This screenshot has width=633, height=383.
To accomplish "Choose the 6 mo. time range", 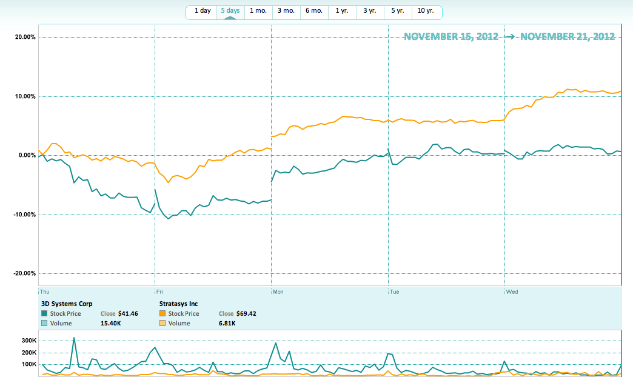I will pyautogui.click(x=314, y=11).
